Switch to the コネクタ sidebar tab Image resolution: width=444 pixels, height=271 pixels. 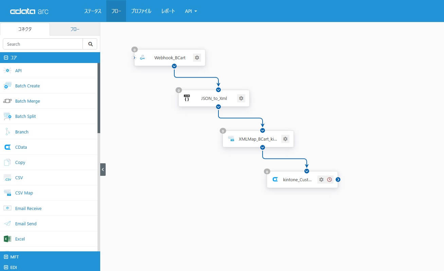point(25,29)
